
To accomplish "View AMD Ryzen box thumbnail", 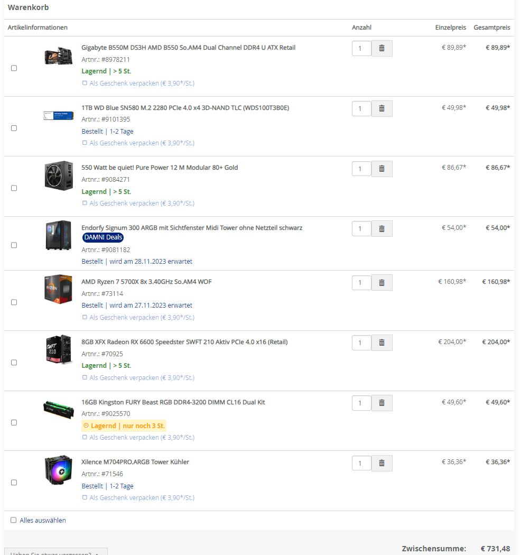I will point(59,289).
